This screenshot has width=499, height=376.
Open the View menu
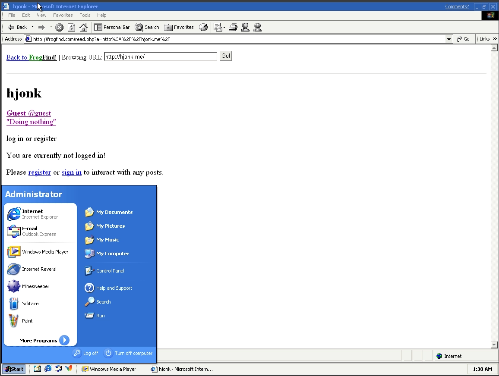tap(41, 15)
